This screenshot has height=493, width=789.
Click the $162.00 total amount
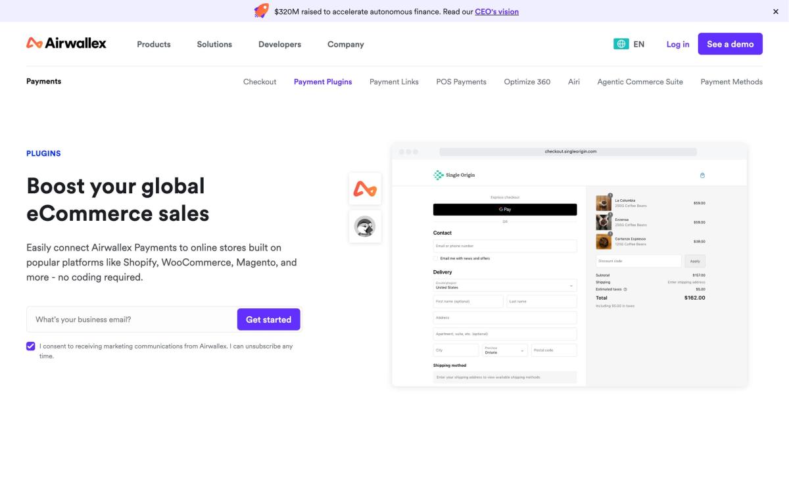tap(694, 298)
